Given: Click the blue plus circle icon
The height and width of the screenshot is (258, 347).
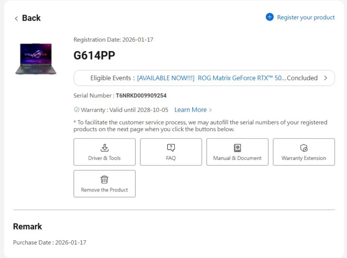Looking at the screenshot, I should [270, 17].
